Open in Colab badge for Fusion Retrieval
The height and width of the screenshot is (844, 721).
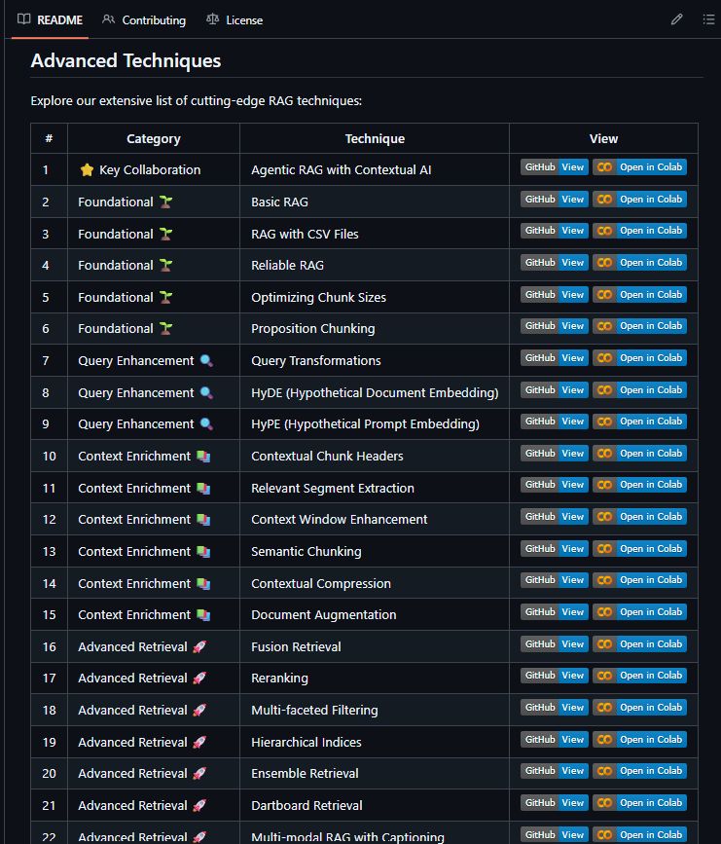[x=639, y=643]
